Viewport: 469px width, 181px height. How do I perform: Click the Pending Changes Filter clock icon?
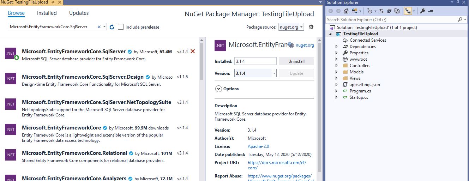tap(369, 11)
